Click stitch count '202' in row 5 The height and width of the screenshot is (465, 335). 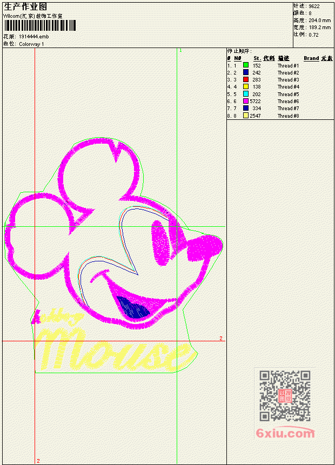point(257,95)
